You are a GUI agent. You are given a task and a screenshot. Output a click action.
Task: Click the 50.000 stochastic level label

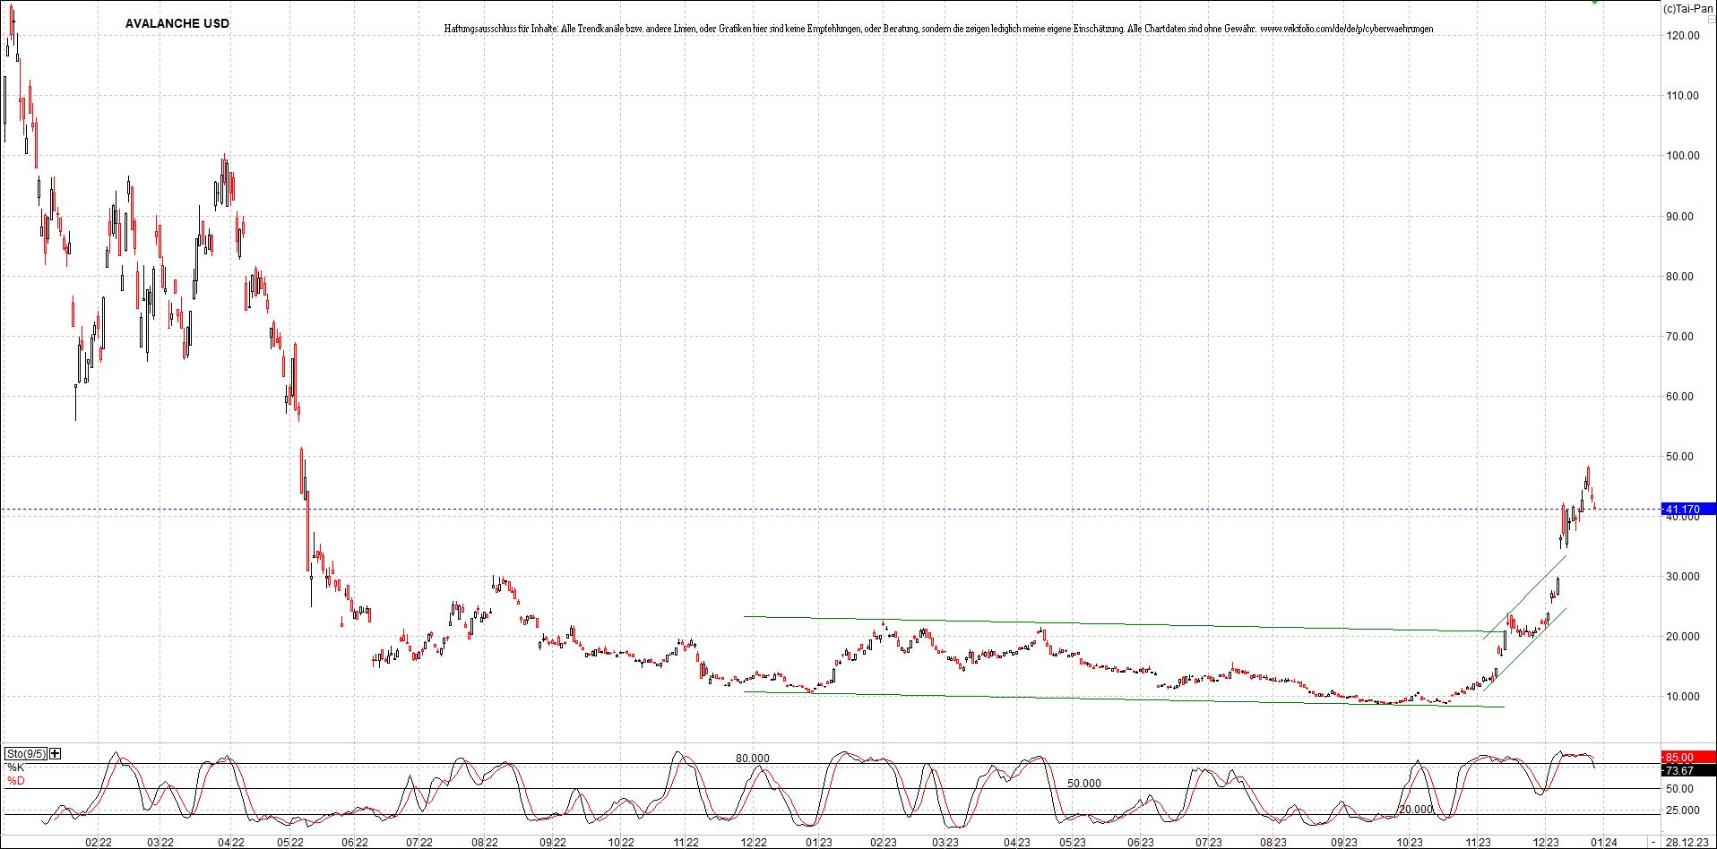pyautogui.click(x=1083, y=783)
